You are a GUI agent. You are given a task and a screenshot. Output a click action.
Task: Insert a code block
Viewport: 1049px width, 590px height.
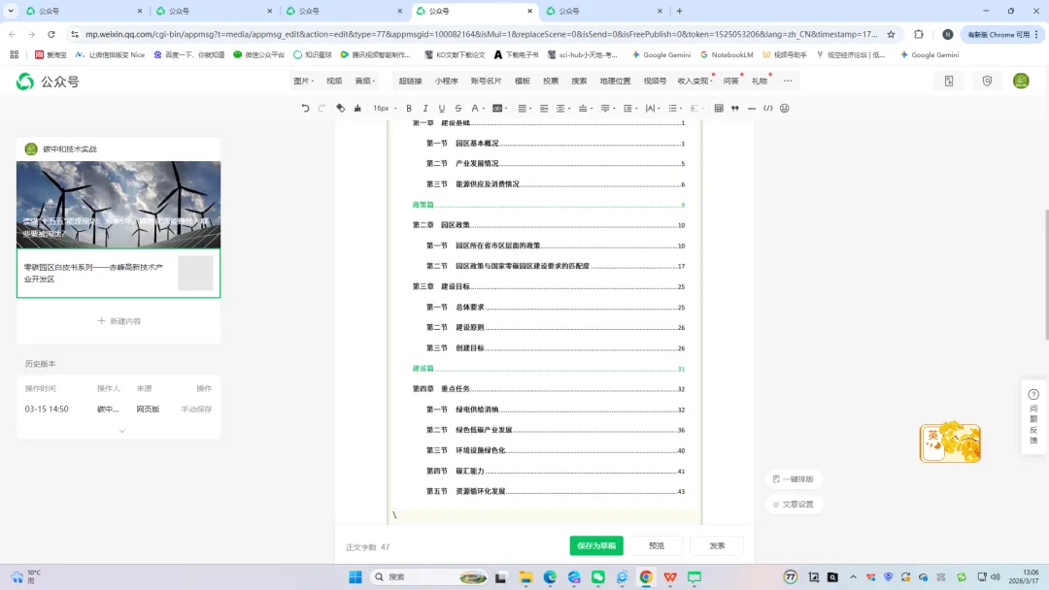tap(768, 109)
